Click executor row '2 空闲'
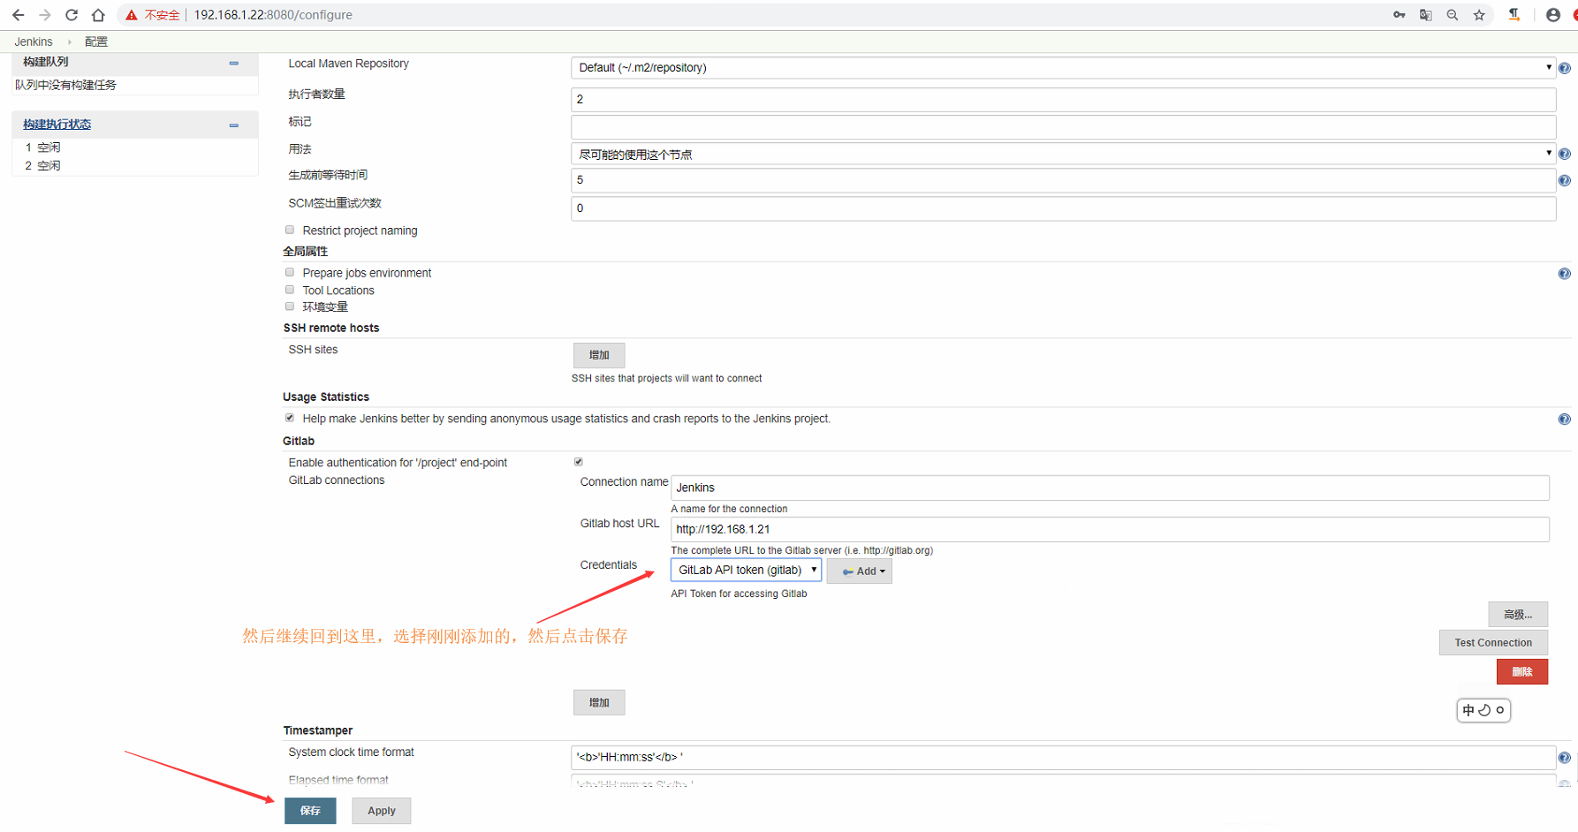The image size is (1578, 832). coord(43,165)
